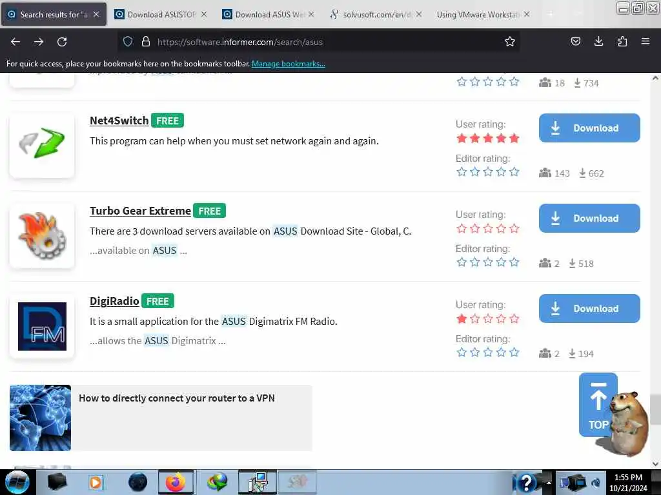Image resolution: width=661 pixels, height=495 pixels.
Task: Click the FREE badge next to DigiRadio
Action: pyautogui.click(x=158, y=302)
